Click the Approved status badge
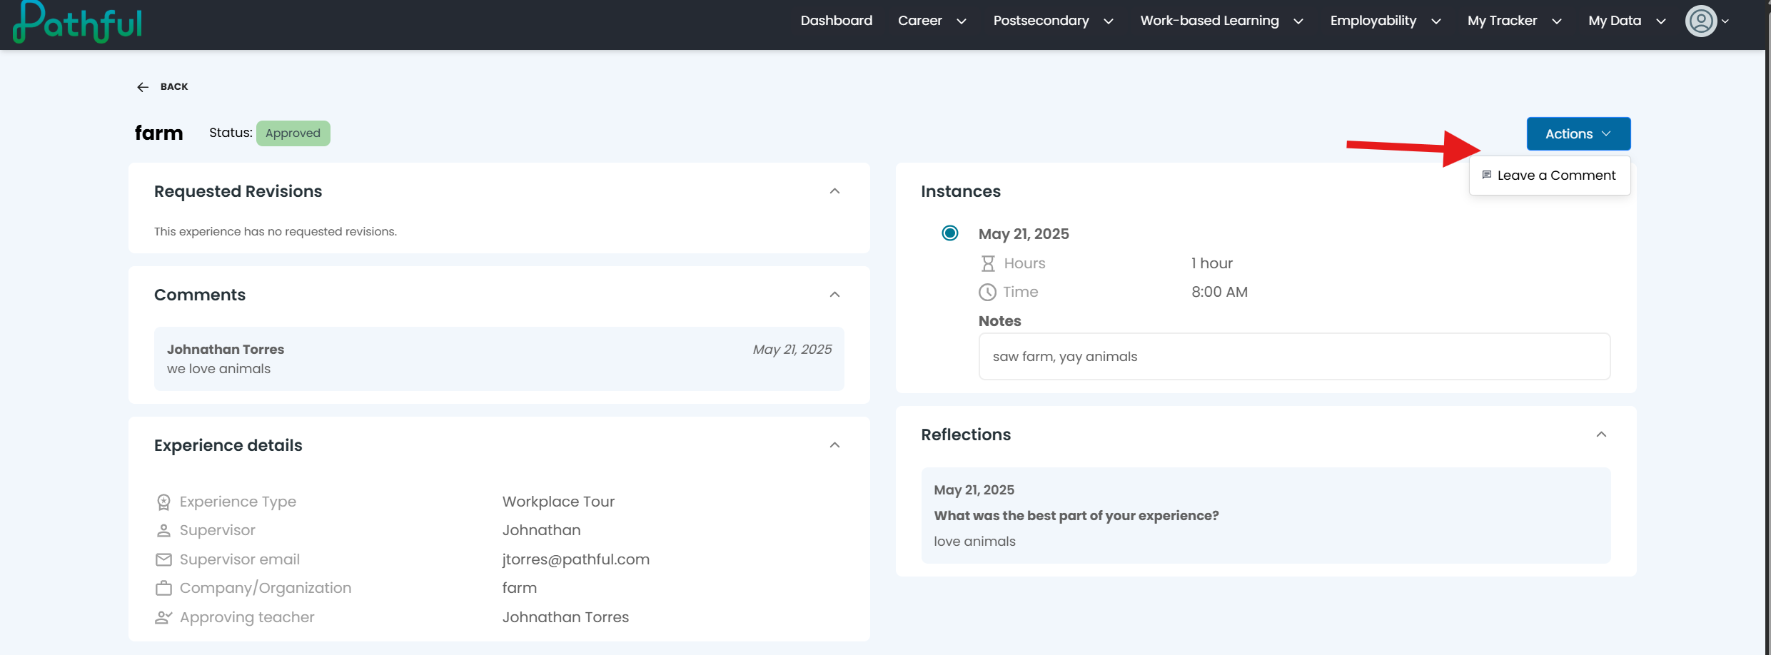 (x=293, y=133)
